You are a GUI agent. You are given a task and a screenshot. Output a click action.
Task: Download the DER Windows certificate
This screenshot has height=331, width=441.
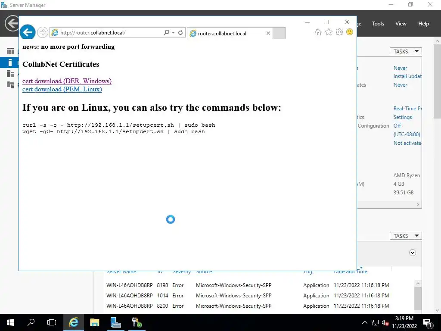pos(67,81)
